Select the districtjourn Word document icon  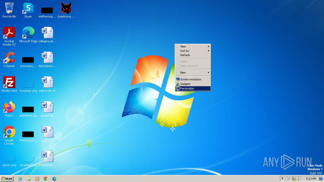(x=47, y=60)
